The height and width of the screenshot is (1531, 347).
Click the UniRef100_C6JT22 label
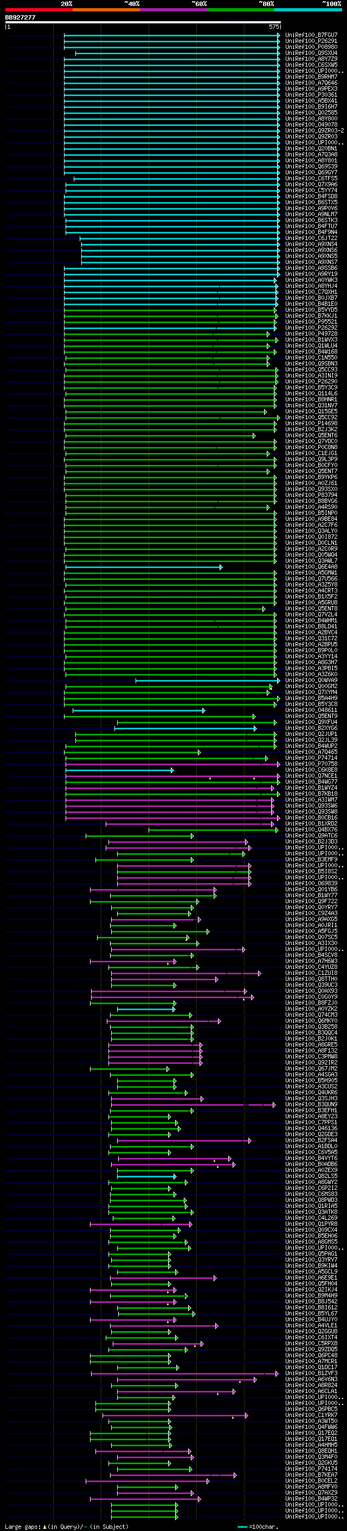pos(311,238)
